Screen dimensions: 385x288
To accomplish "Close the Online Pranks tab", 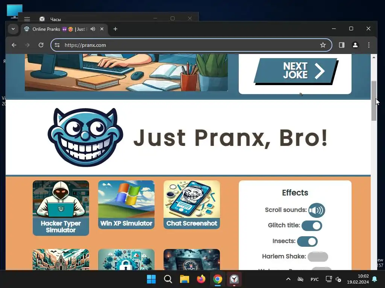I will (102, 29).
